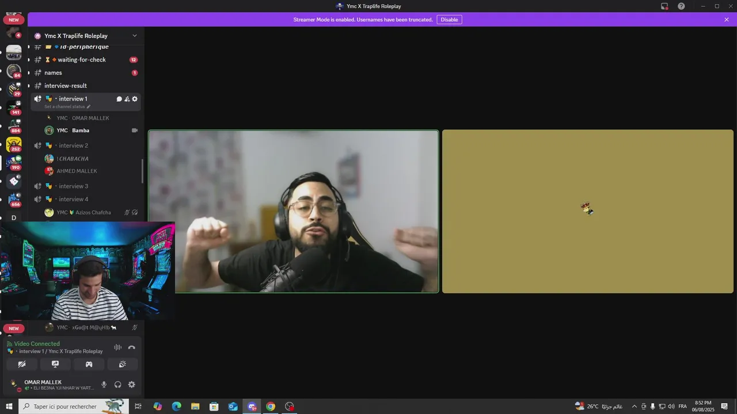Open the interview 1 channel chat icon
This screenshot has height=414, width=737.
(119, 99)
